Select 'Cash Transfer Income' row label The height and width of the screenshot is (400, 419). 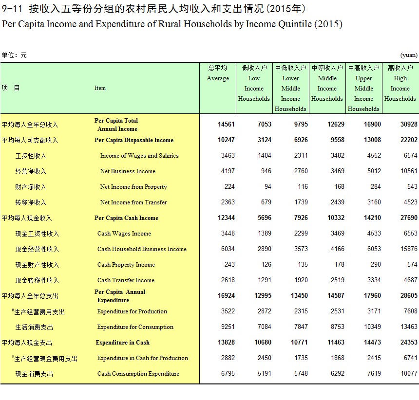[126, 280]
